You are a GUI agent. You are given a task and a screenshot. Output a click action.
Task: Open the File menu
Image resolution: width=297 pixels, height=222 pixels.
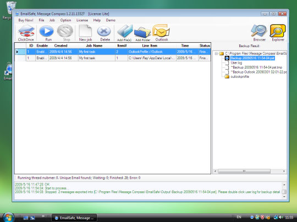click(41, 20)
